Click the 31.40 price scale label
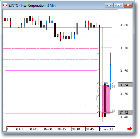 [124, 117]
